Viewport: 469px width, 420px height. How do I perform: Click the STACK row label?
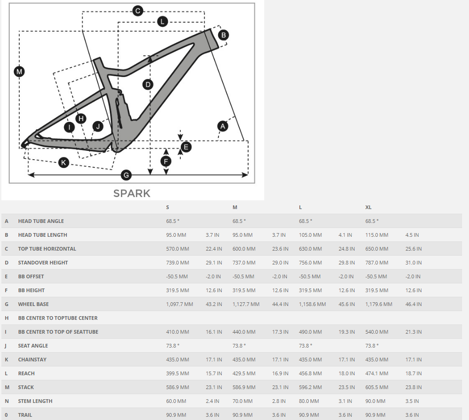click(x=26, y=387)
